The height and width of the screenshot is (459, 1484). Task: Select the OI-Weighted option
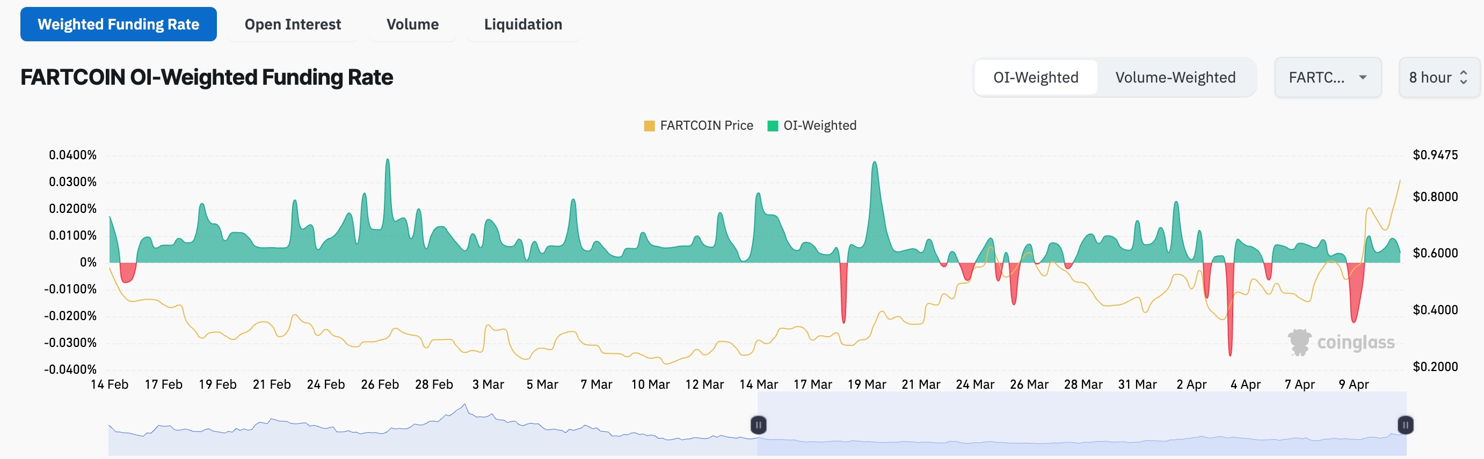(1036, 77)
